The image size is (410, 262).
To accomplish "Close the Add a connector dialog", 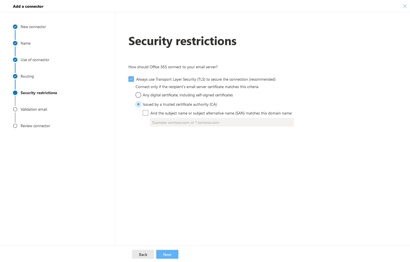I will coord(404,6).
